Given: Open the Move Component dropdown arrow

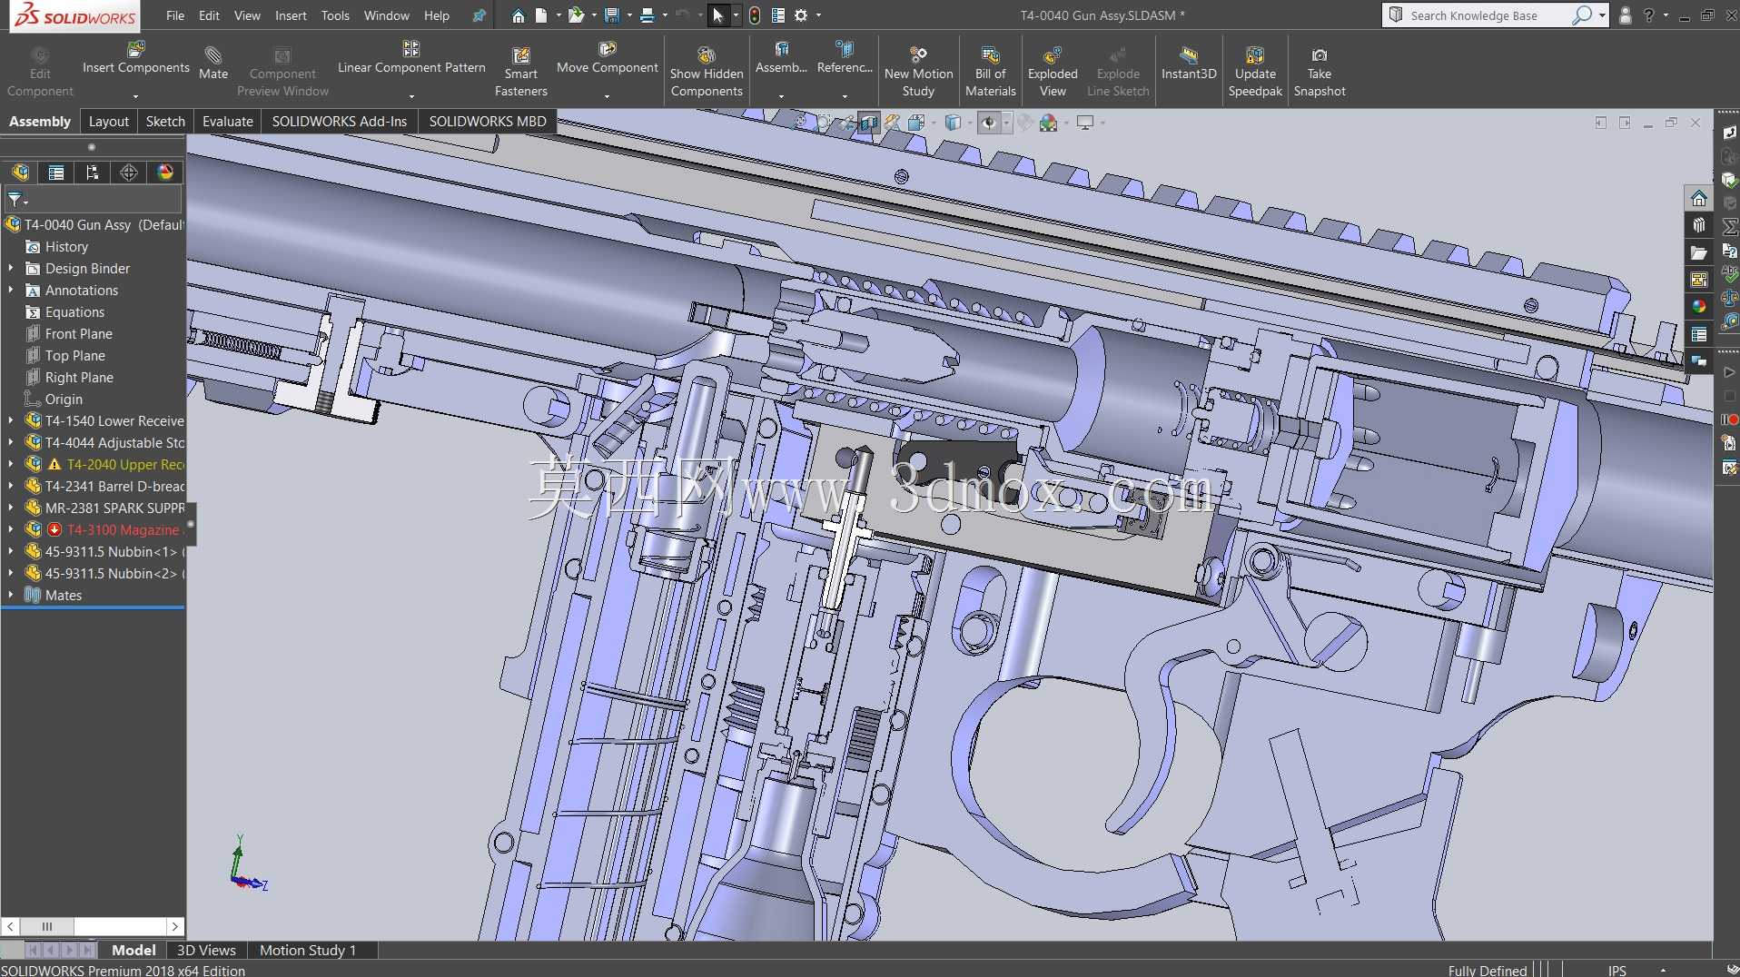Looking at the screenshot, I should 607,95.
